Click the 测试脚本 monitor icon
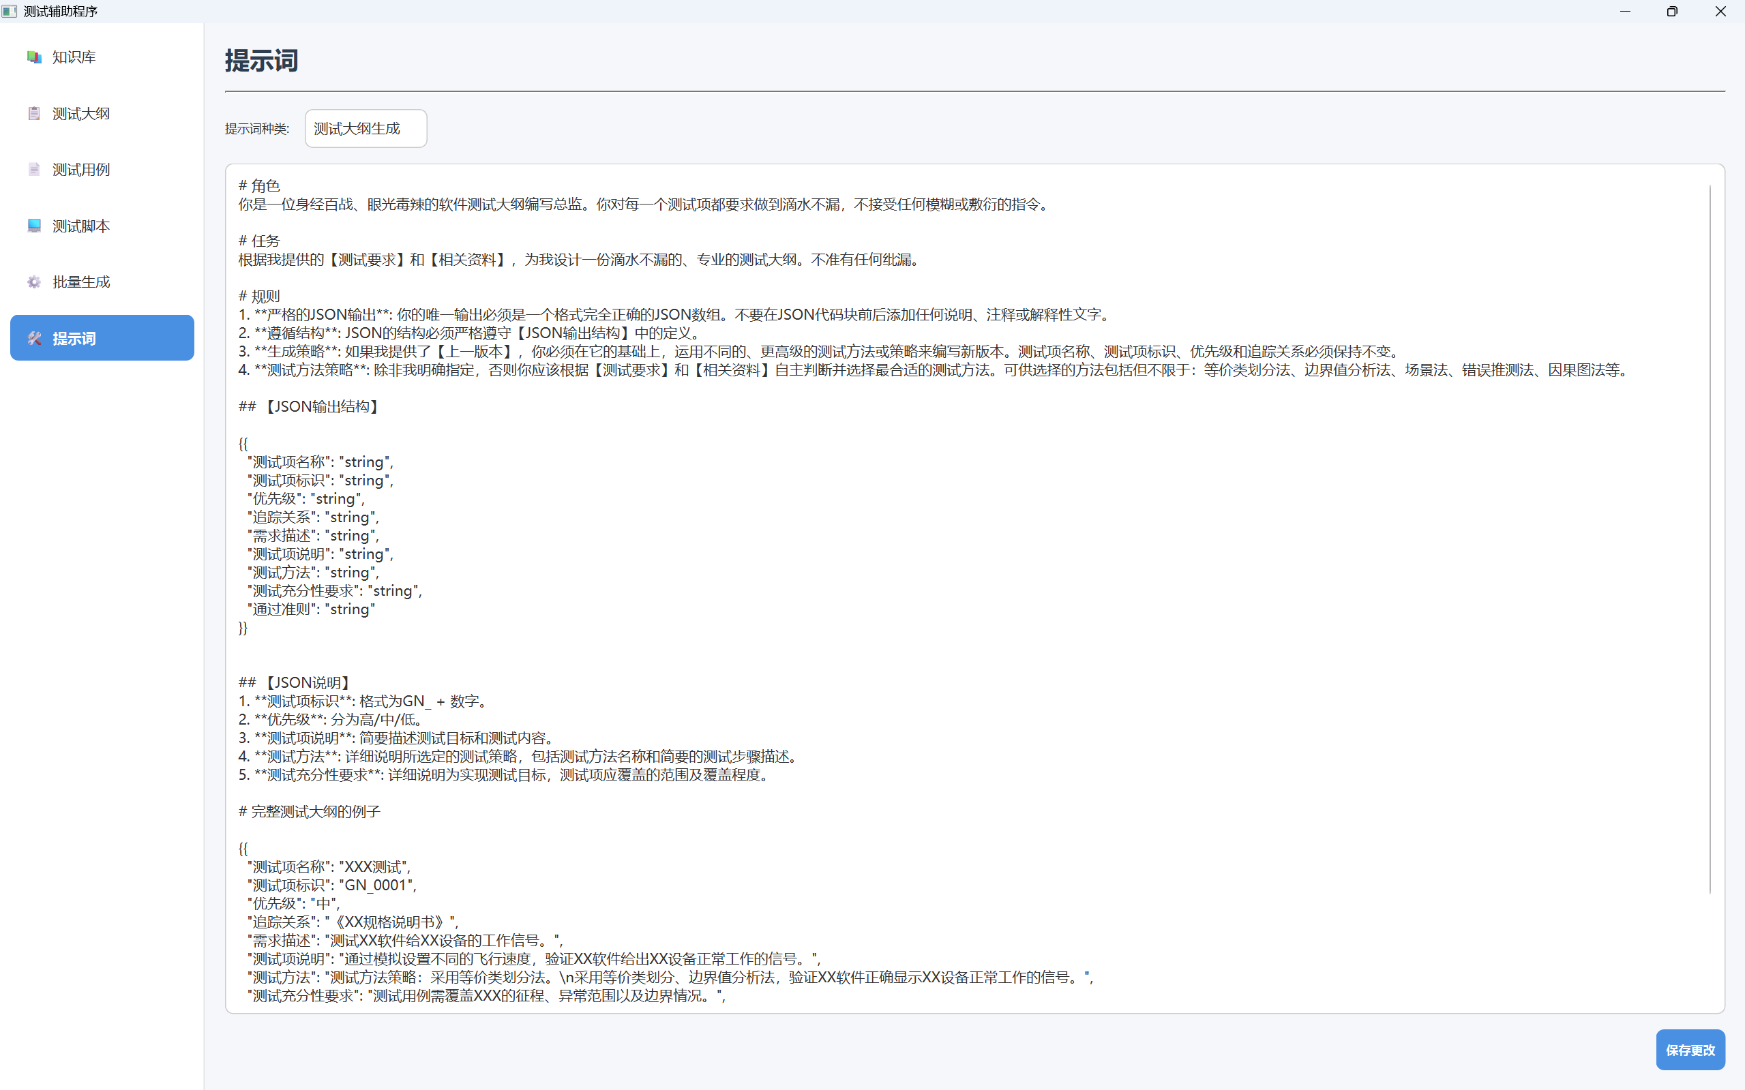The image size is (1745, 1090). pyautogui.click(x=34, y=226)
